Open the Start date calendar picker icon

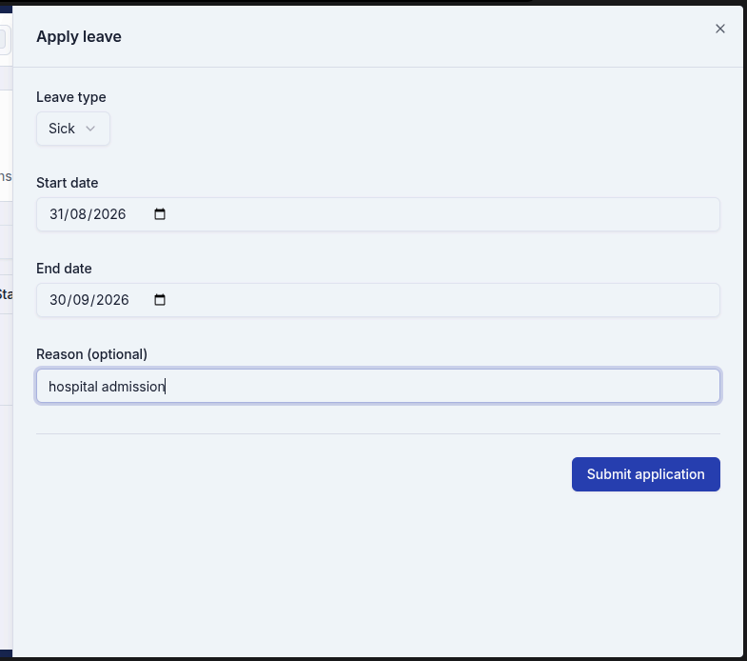click(x=160, y=214)
